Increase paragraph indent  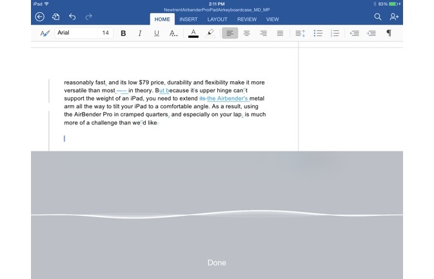pos(371,33)
